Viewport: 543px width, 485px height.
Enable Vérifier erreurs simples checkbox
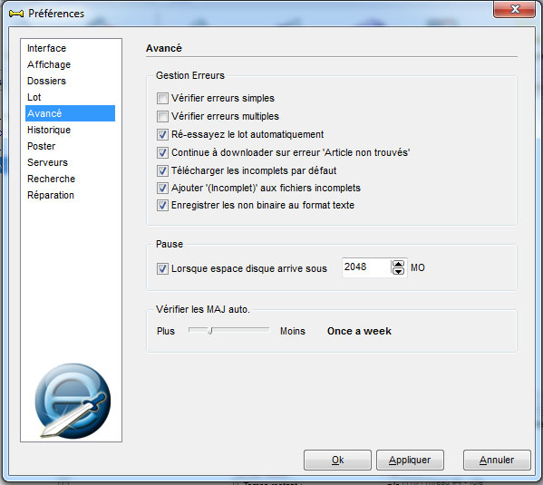click(162, 99)
